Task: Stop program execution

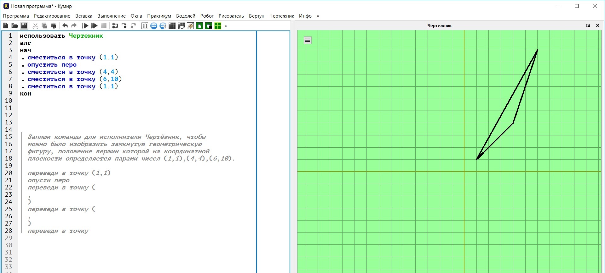Action: tap(104, 26)
